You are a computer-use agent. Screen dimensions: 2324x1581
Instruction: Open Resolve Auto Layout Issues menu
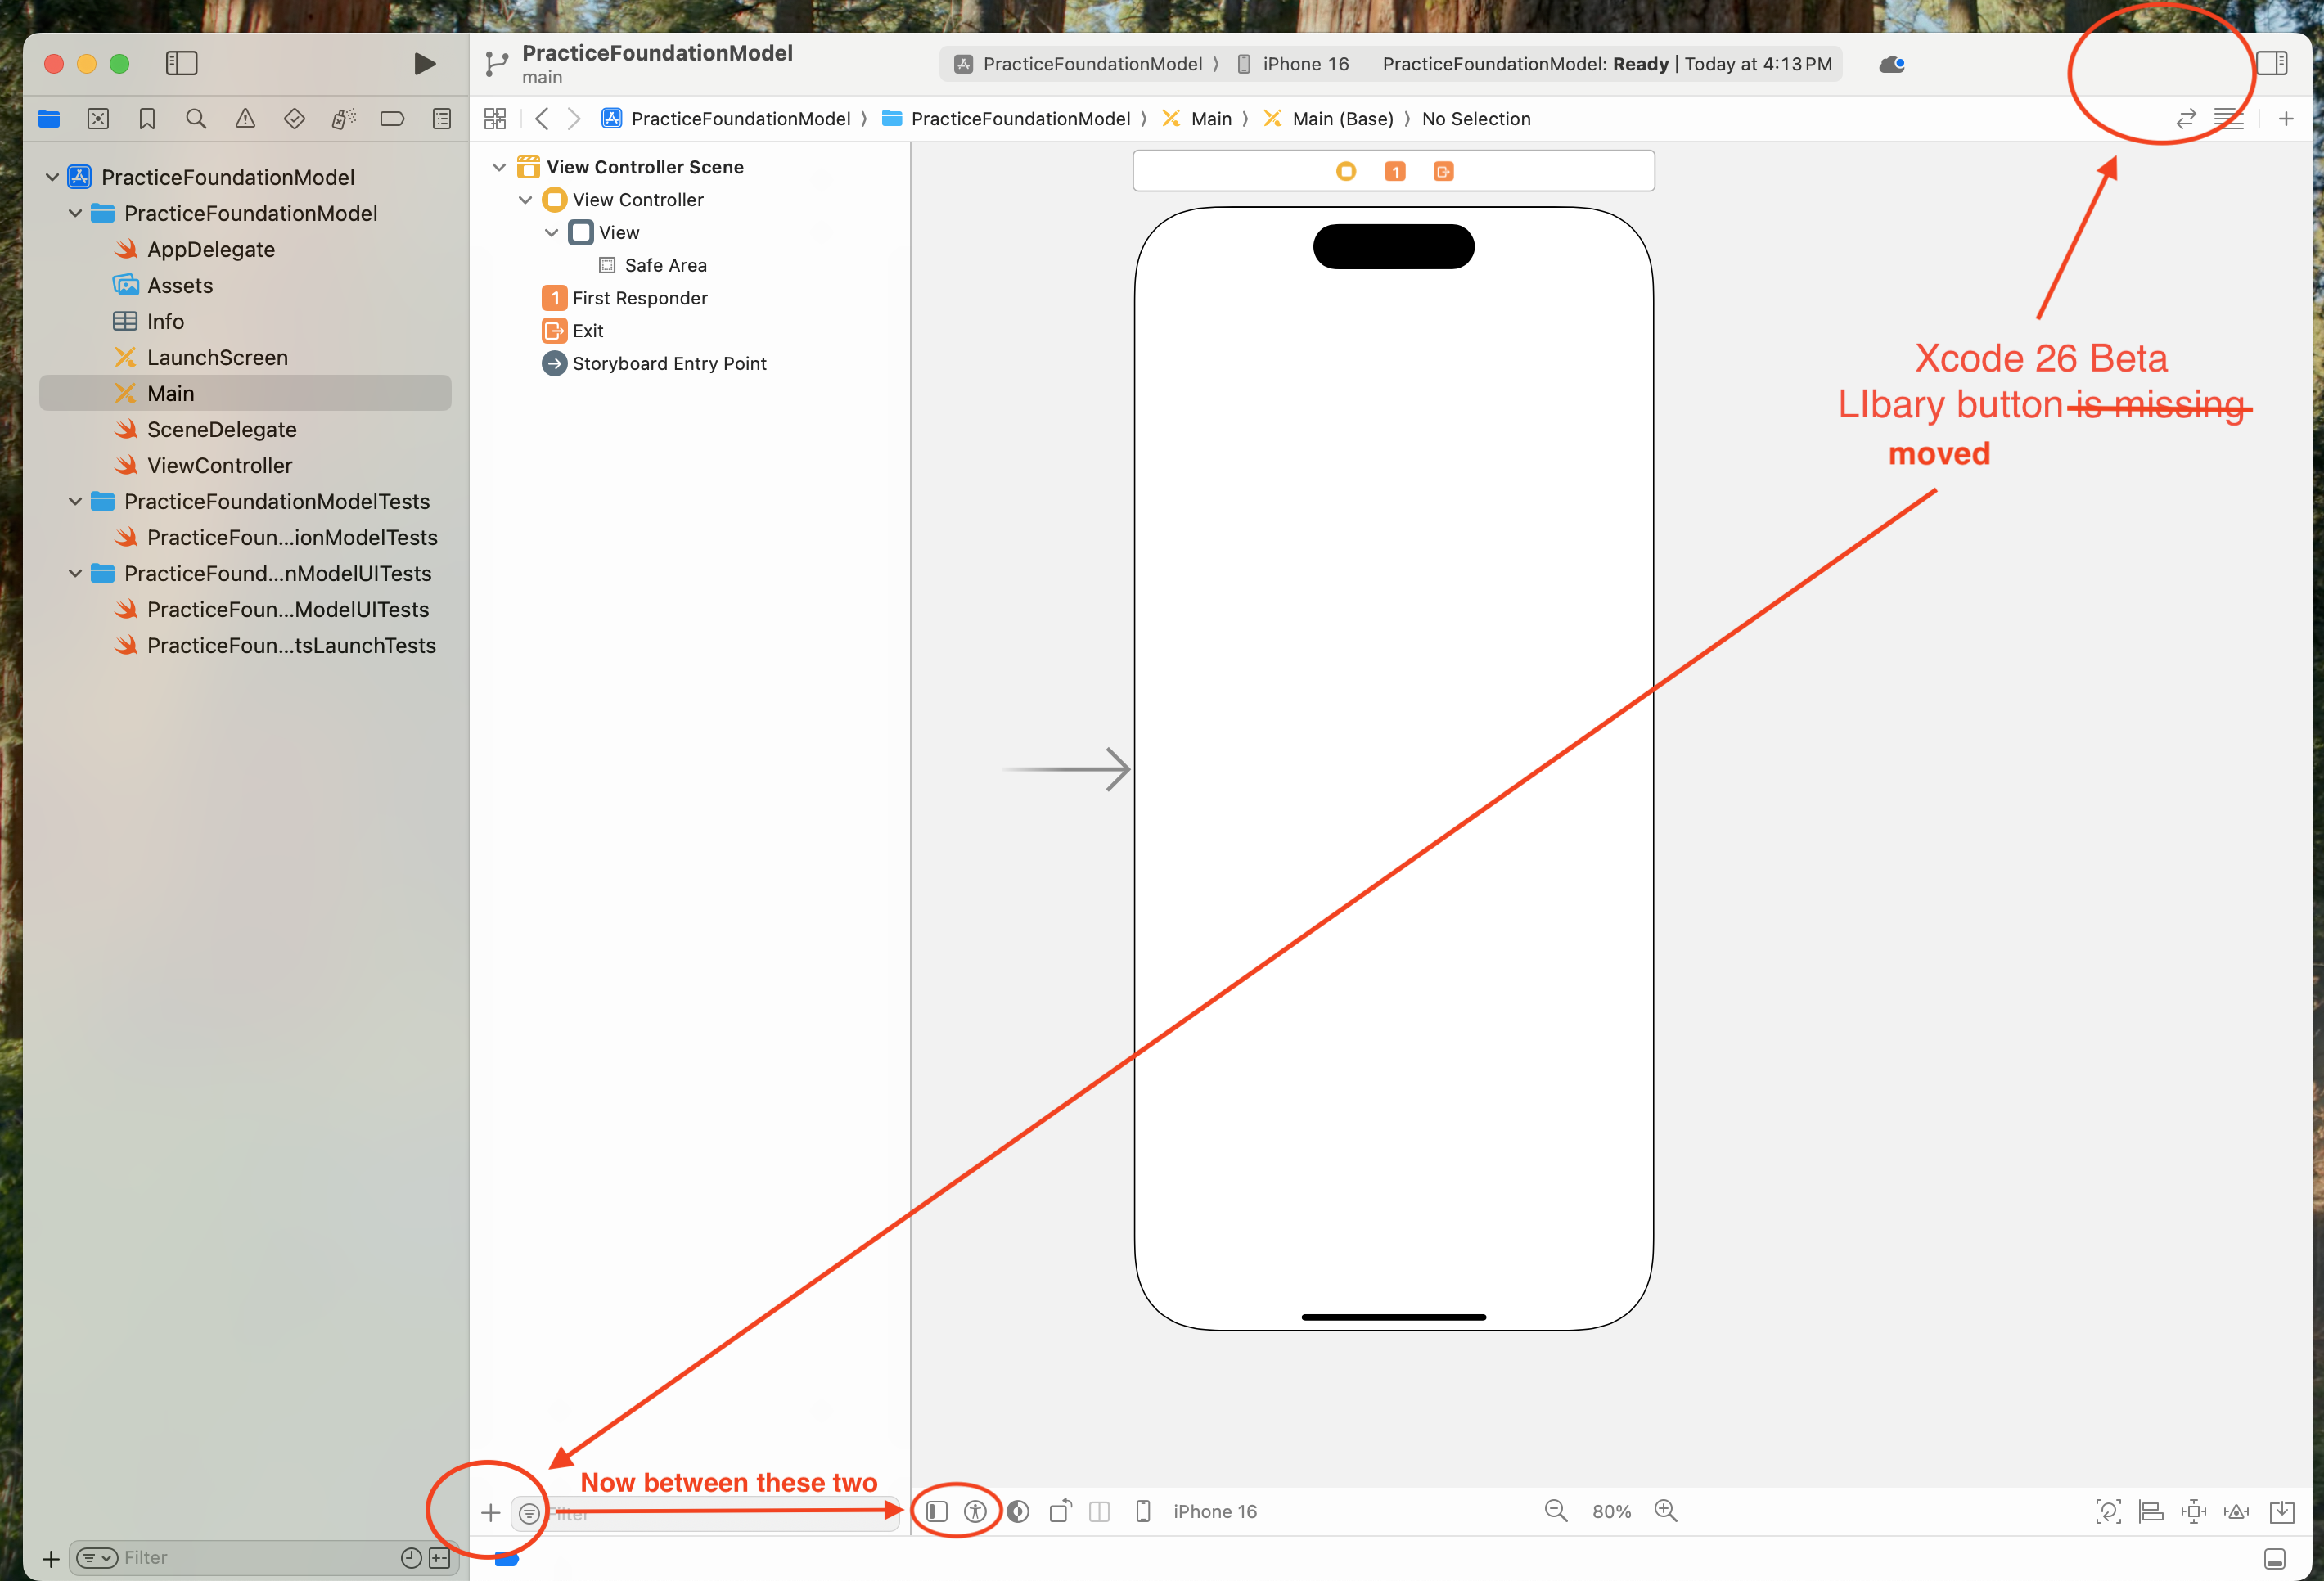[x=2237, y=1511]
